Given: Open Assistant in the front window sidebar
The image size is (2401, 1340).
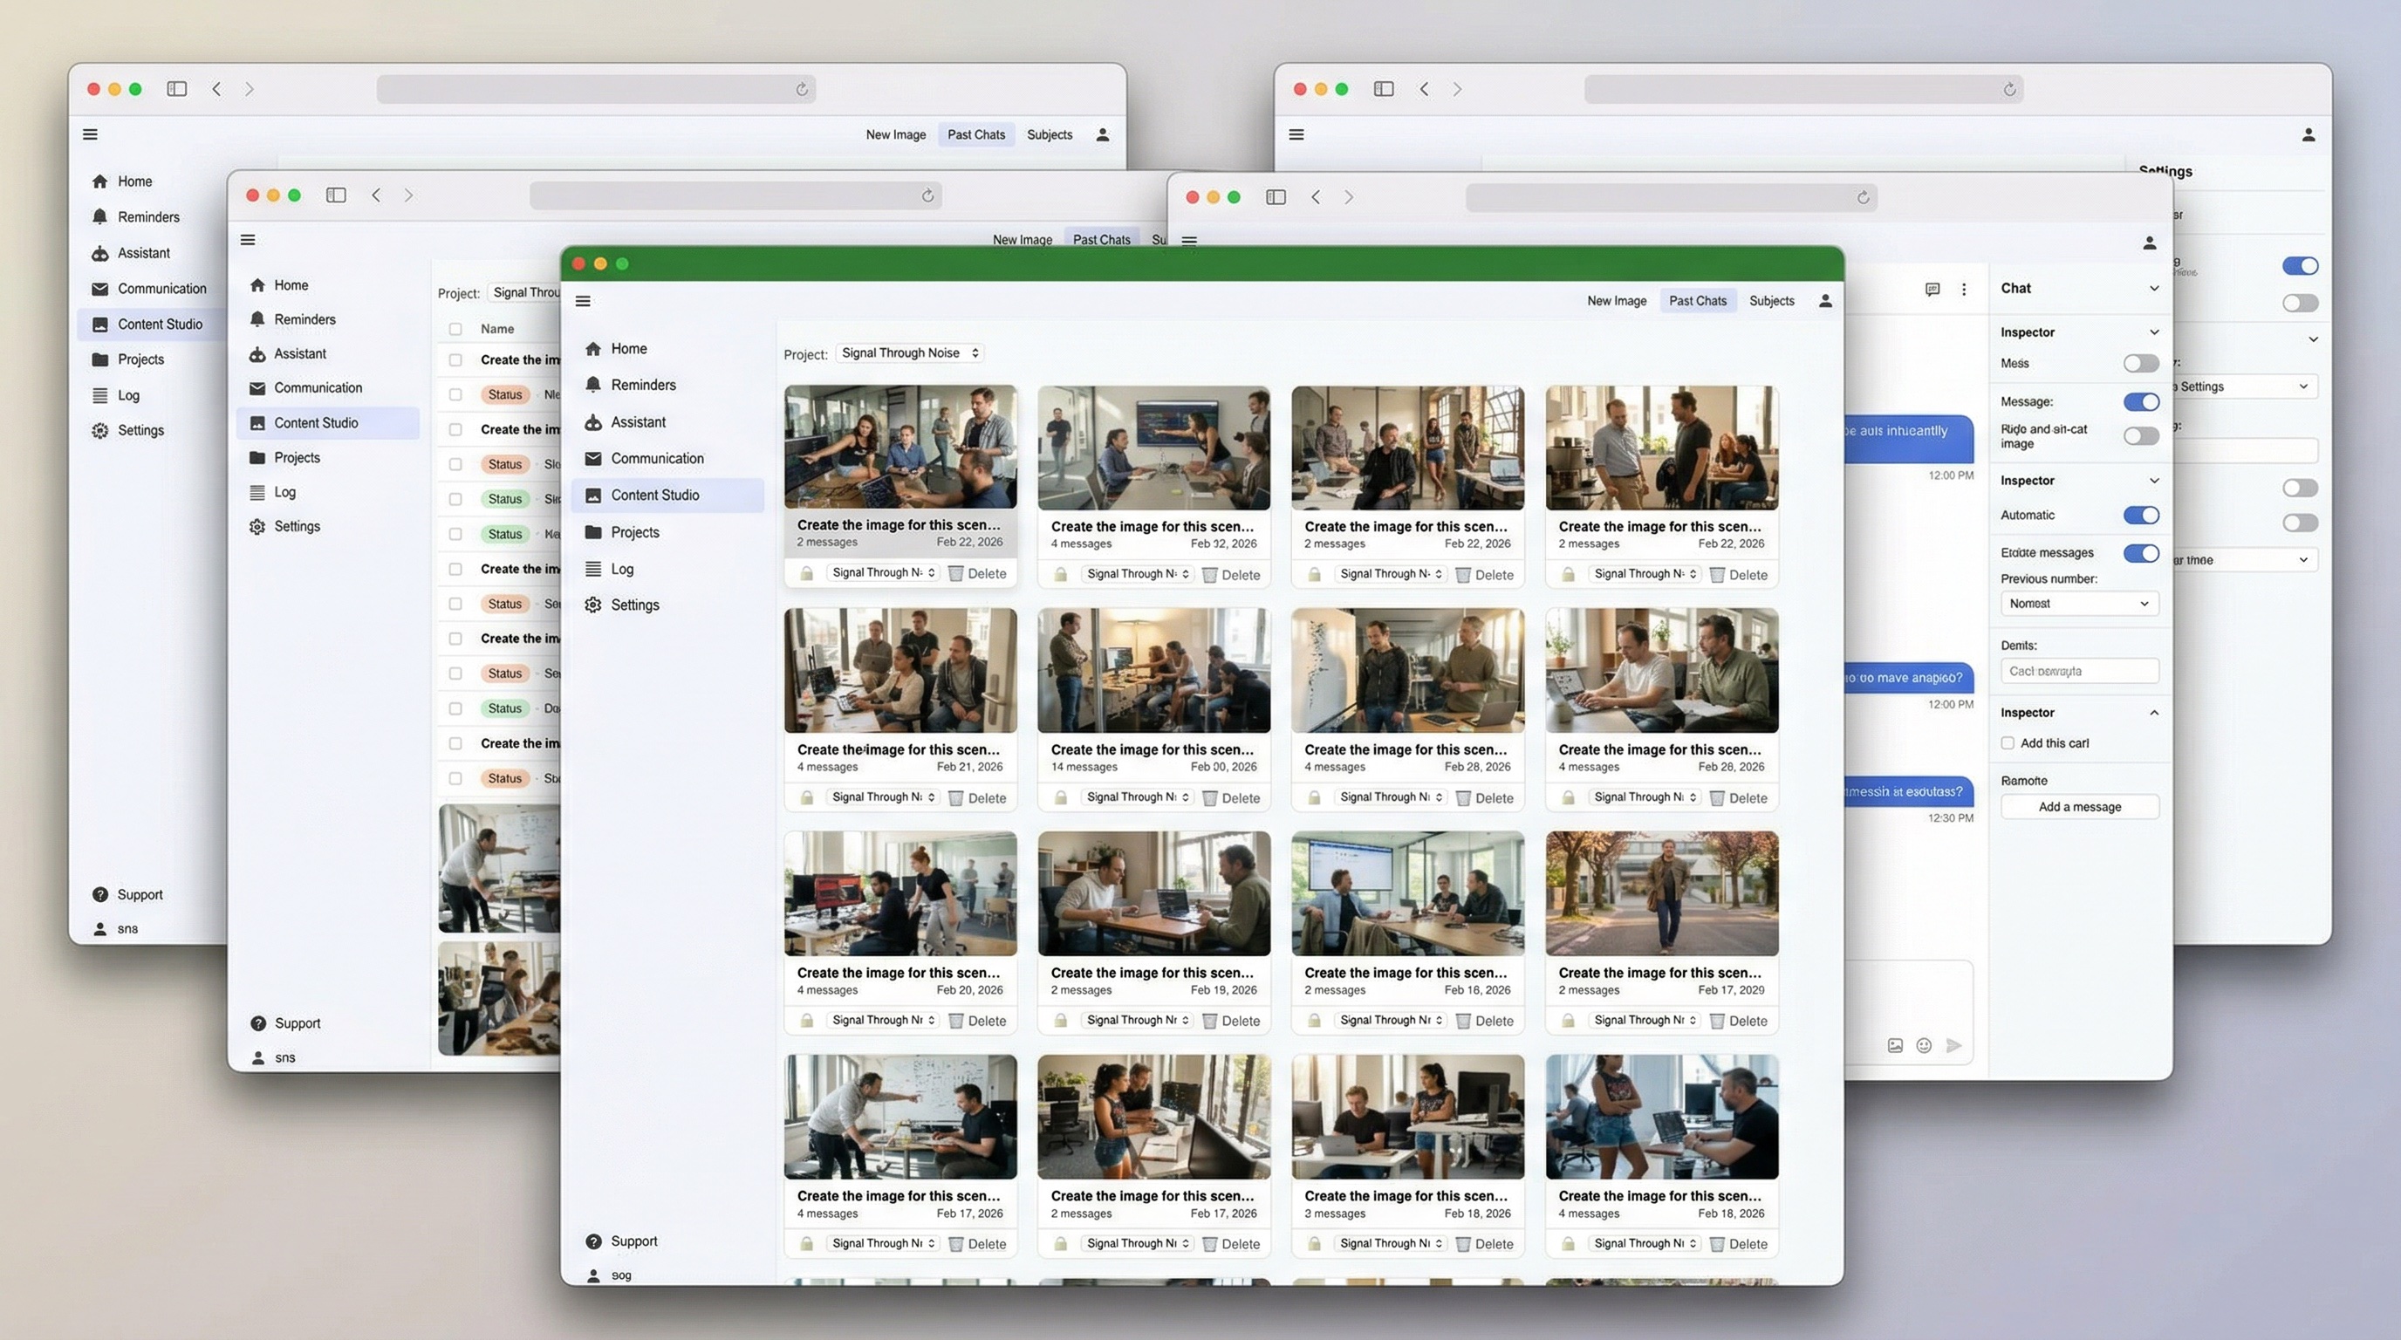Looking at the screenshot, I should 638,422.
